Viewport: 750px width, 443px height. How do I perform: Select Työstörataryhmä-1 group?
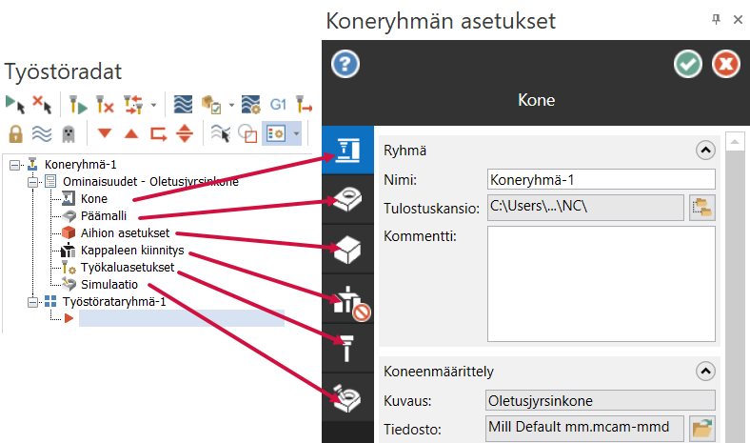click(x=114, y=302)
